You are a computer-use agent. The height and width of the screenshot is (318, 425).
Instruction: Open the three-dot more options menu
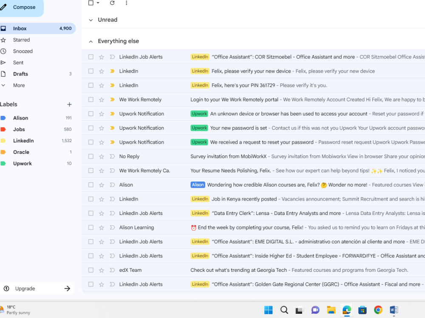click(126, 3)
